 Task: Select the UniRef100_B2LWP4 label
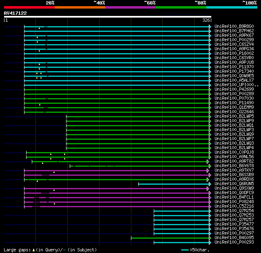coord(234,148)
